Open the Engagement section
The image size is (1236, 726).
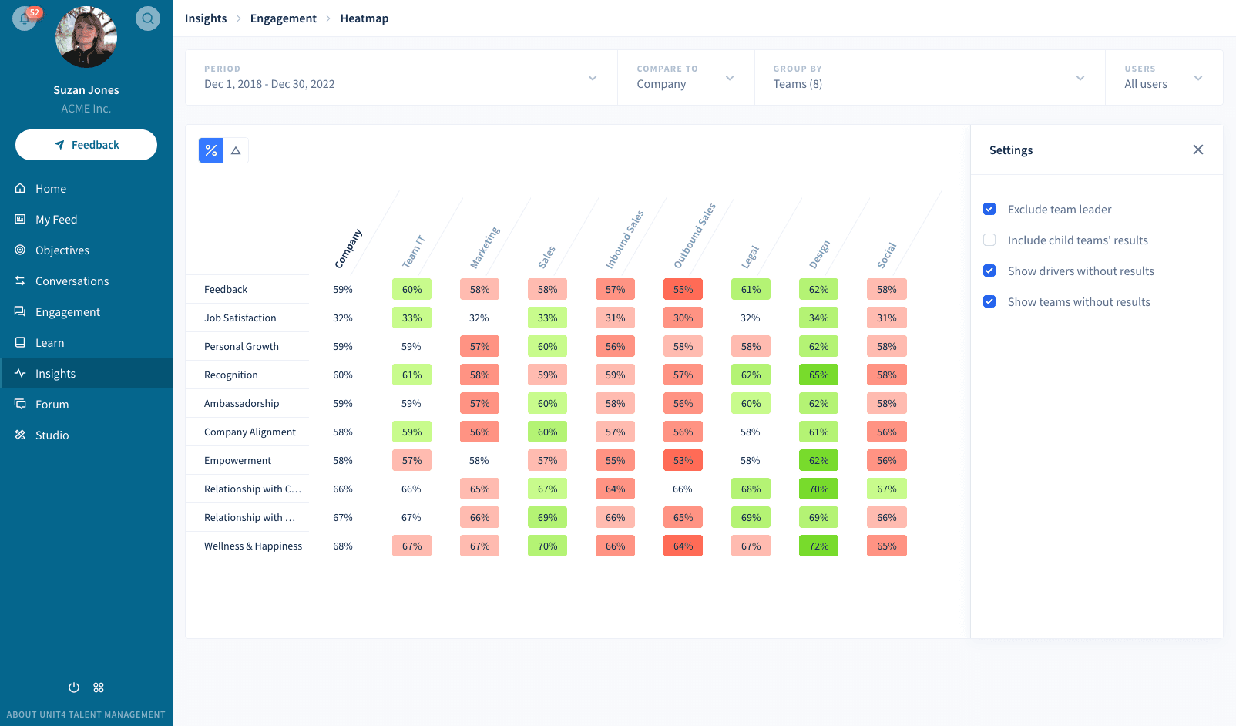pos(69,311)
